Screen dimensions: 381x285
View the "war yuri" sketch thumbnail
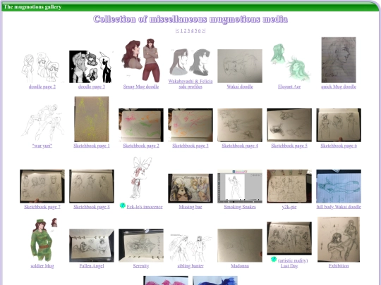(x=42, y=123)
